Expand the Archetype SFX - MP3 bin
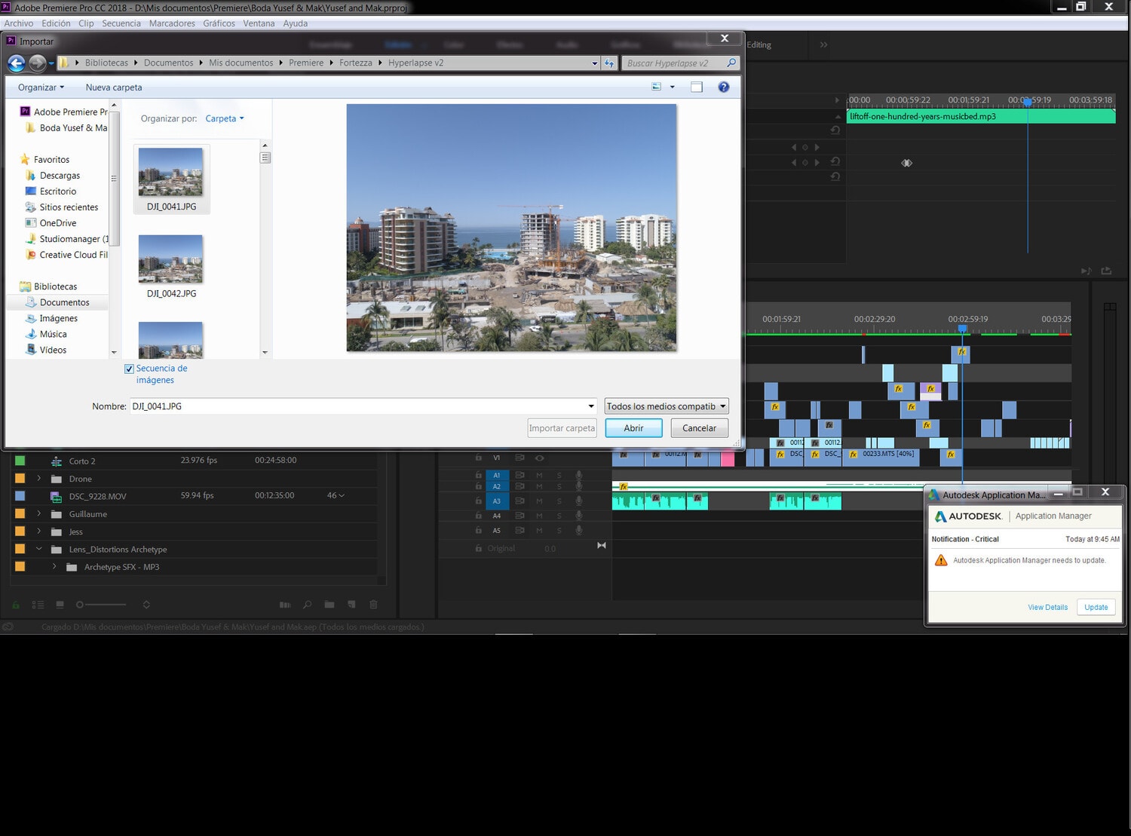 tap(54, 567)
